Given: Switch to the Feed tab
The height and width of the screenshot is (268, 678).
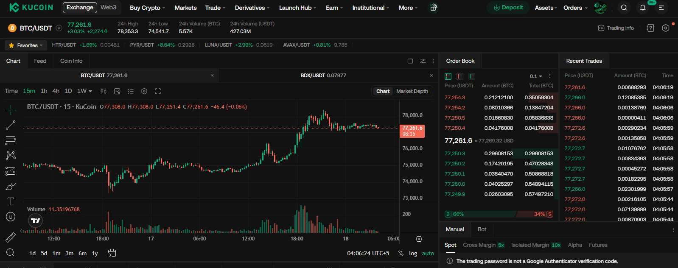Looking at the screenshot, I should (x=40, y=61).
